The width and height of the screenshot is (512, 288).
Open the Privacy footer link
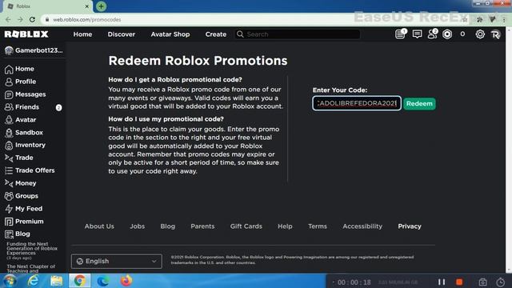point(410,226)
